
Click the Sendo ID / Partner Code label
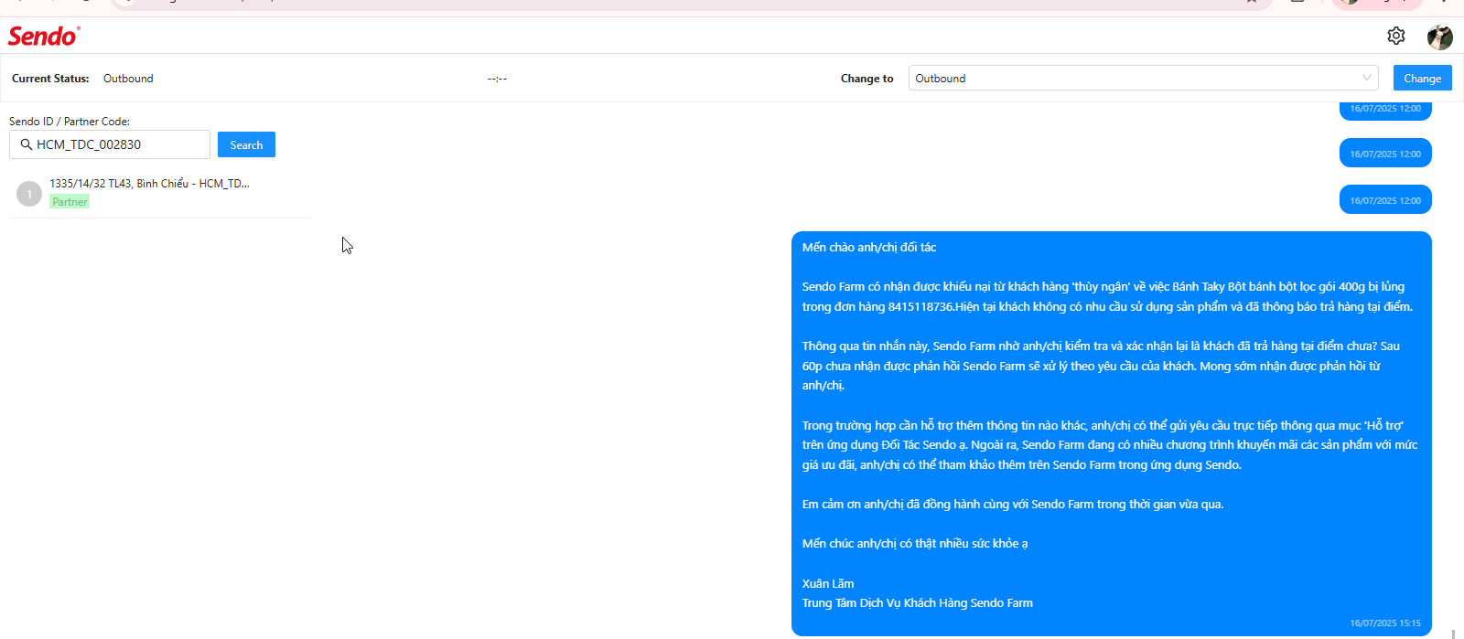coord(70,121)
